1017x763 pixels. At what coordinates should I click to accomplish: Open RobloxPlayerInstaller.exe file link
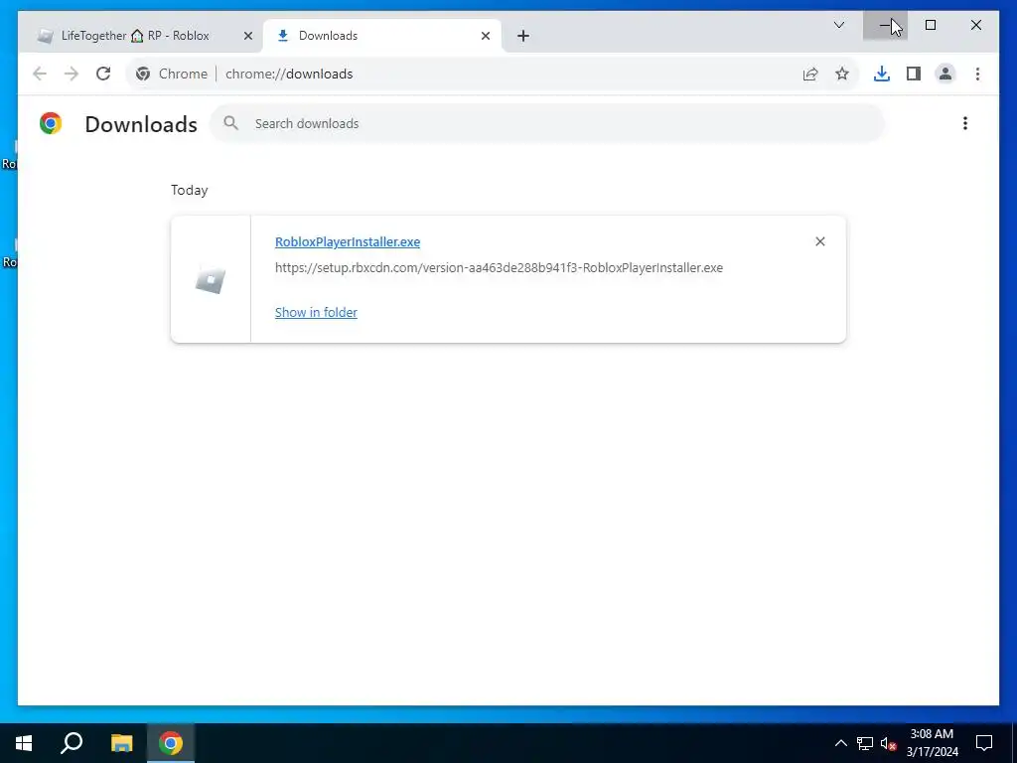tap(348, 242)
